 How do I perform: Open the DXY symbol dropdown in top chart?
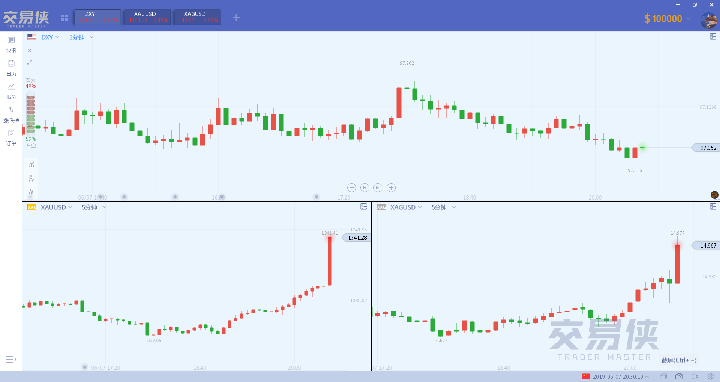pyautogui.click(x=50, y=37)
